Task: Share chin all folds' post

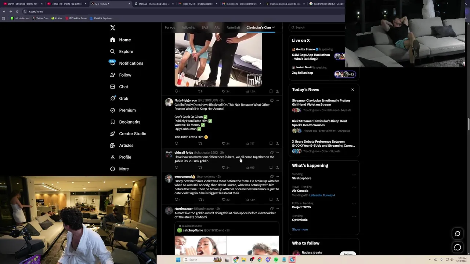Action: click(x=277, y=168)
